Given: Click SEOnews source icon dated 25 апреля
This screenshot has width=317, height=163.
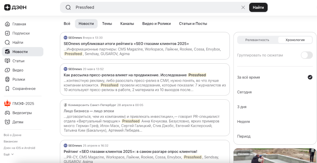Looking at the screenshot, I should (x=65, y=146).
